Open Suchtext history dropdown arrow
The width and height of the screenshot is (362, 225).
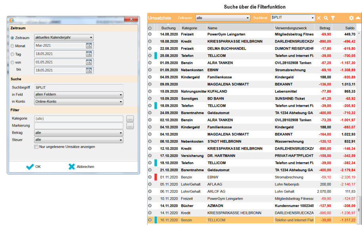pos(312,18)
